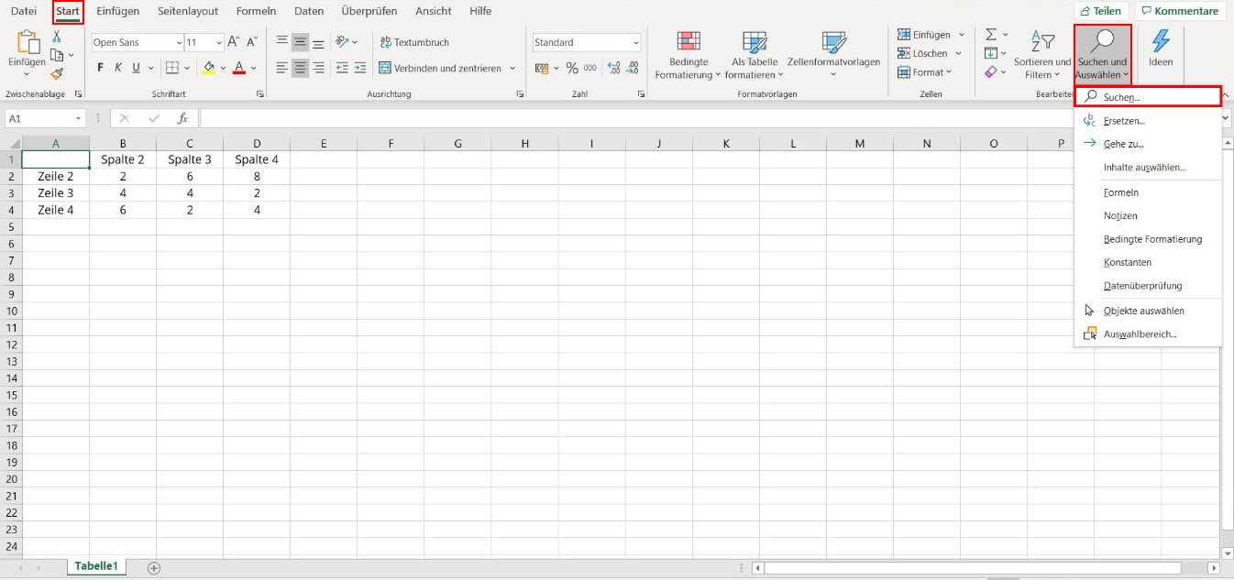Open the Verbinden und zentrieren dropdown arrow
The image size is (1234, 580).
512,68
